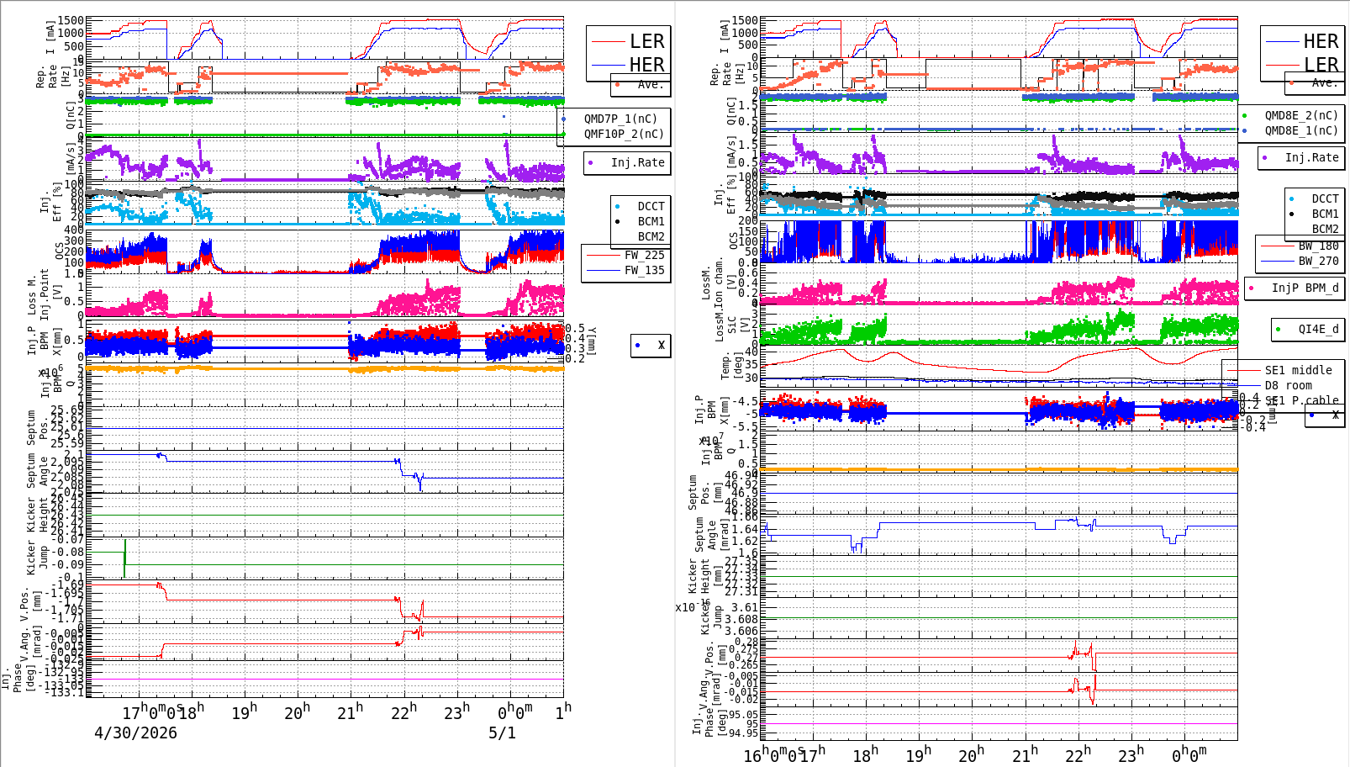Click the BCM2 legend entry in the right plot

[x=1325, y=229]
